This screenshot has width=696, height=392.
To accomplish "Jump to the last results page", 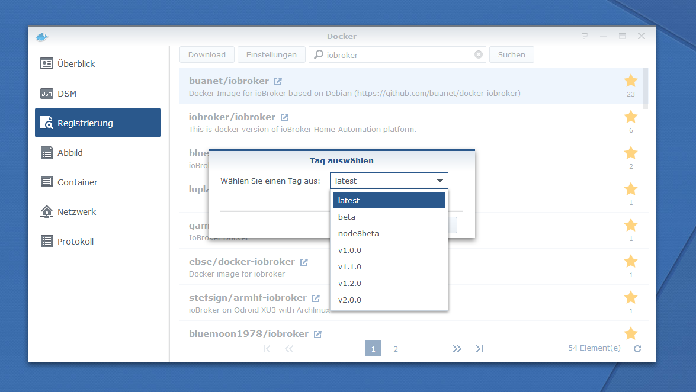I will [479, 349].
